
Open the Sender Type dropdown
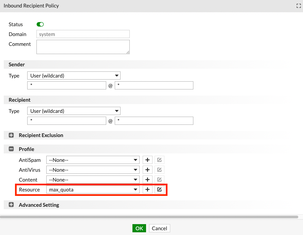click(x=74, y=75)
